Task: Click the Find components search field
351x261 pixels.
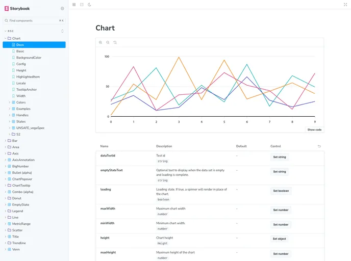Action: pyautogui.click(x=34, y=20)
